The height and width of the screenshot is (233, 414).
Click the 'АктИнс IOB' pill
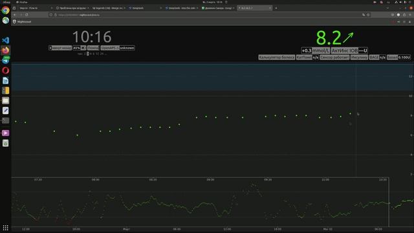click(349, 50)
